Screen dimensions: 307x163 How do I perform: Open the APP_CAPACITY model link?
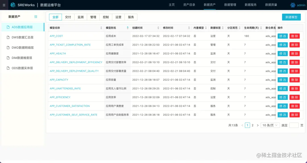59,80
